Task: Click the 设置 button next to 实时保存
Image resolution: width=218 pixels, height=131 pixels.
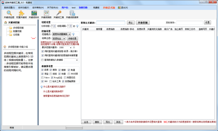Action: [207, 22]
